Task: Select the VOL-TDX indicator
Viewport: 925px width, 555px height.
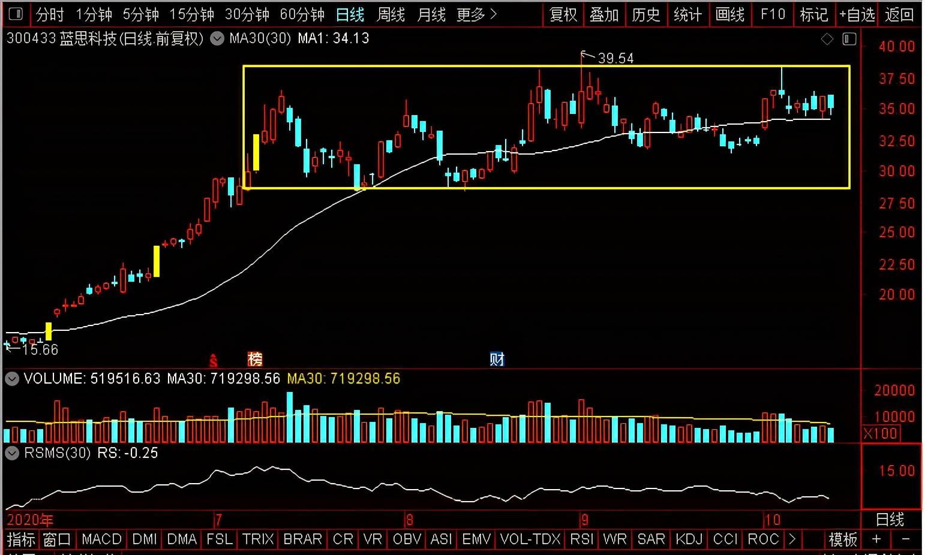Action: [x=530, y=539]
